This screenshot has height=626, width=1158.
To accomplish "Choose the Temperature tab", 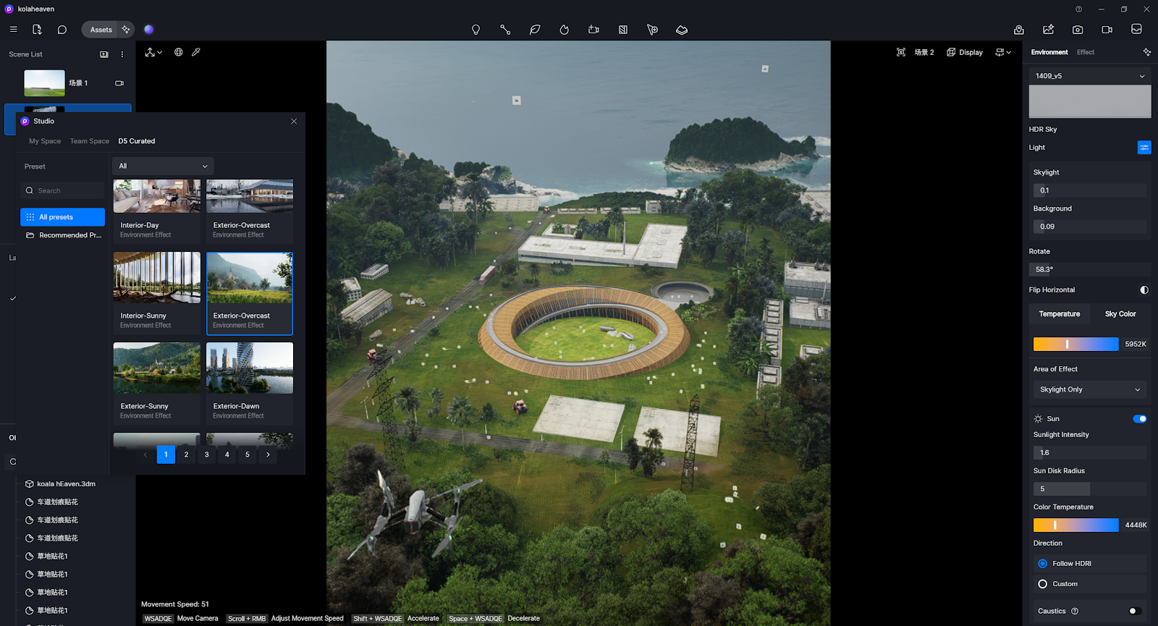I will pyautogui.click(x=1060, y=314).
